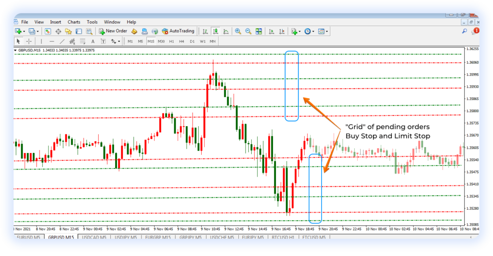This screenshot has width=493, height=256.
Task: Click the New Order button
Action: (113, 31)
